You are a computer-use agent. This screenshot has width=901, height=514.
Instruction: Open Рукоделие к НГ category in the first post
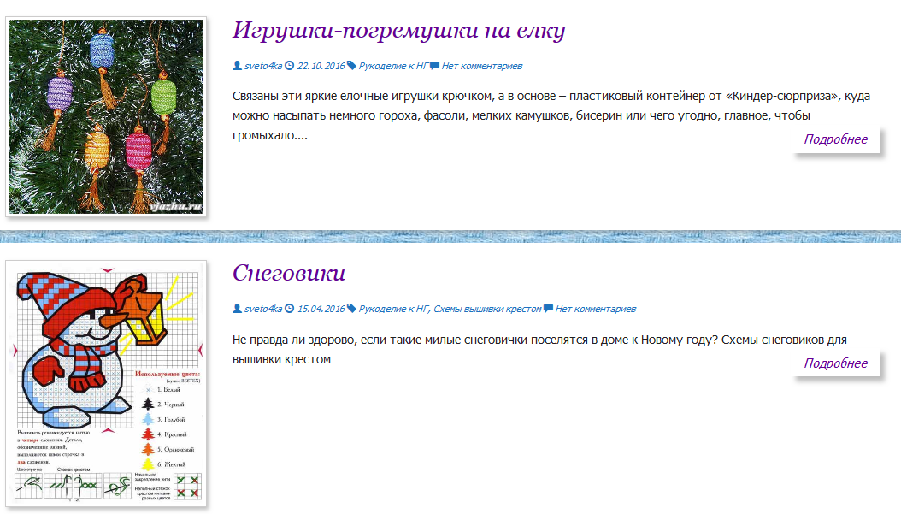coord(393,66)
